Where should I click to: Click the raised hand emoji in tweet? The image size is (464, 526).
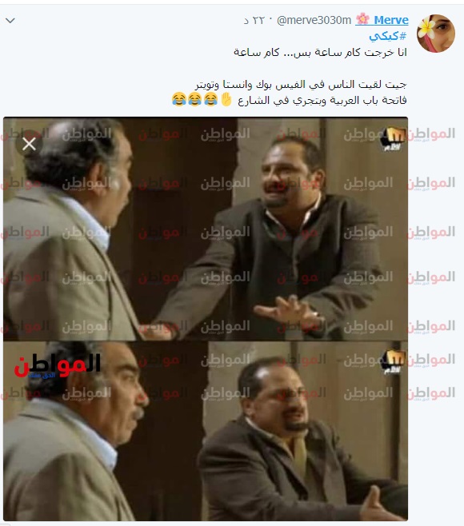[x=226, y=100]
